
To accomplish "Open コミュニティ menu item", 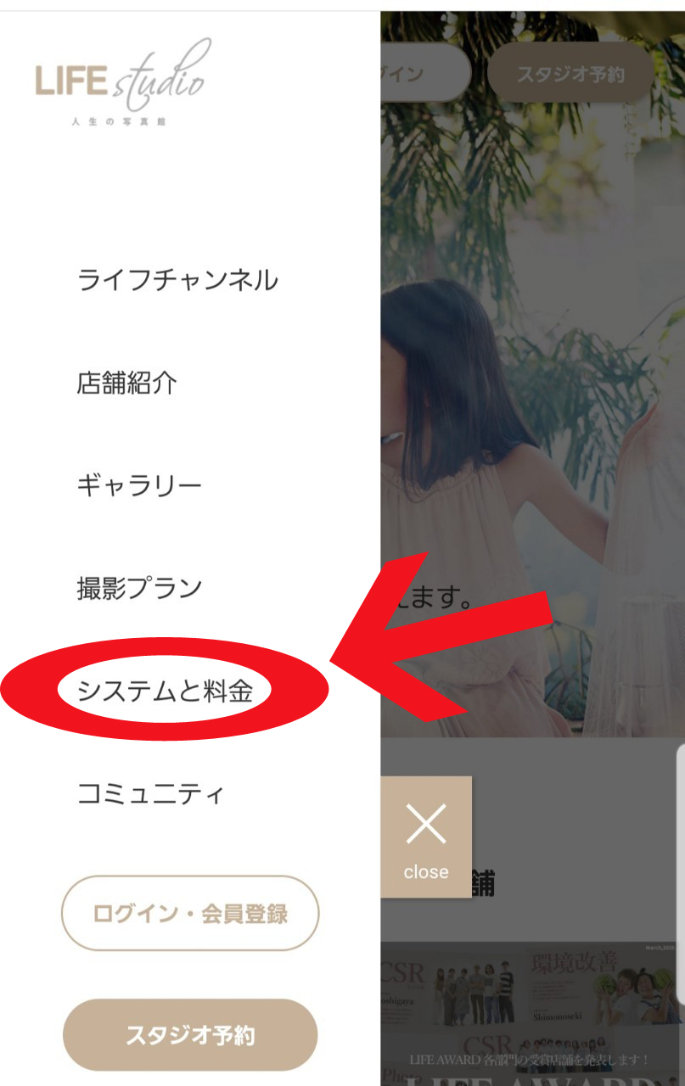I will point(151,794).
